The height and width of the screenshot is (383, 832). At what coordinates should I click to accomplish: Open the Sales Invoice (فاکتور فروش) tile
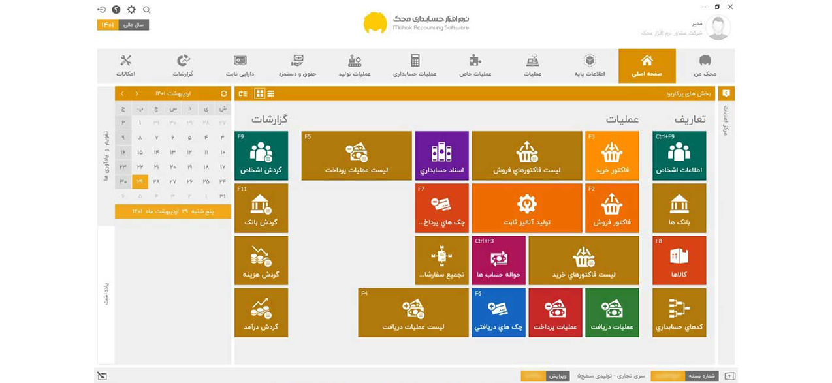pos(611,208)
